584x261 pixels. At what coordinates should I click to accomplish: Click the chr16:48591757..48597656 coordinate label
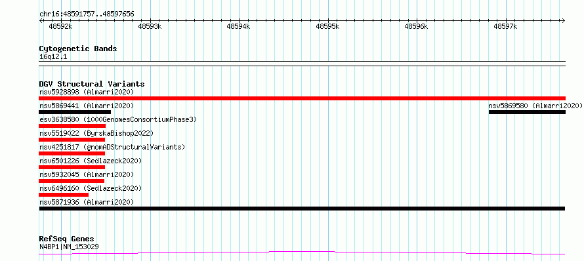point(87,14)
